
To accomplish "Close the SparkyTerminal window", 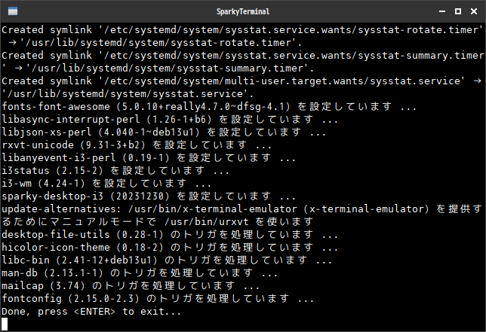I will click(474, 12).
